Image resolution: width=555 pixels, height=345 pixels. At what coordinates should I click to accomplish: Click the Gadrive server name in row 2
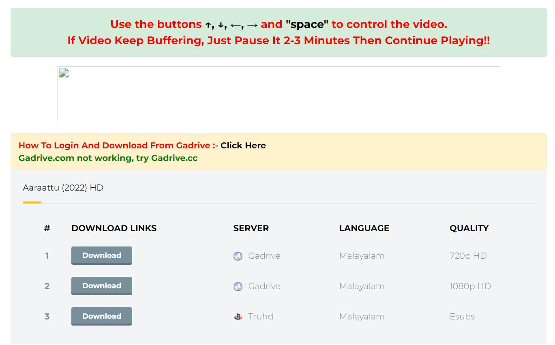pyautogui.click(x=264, y=286)
